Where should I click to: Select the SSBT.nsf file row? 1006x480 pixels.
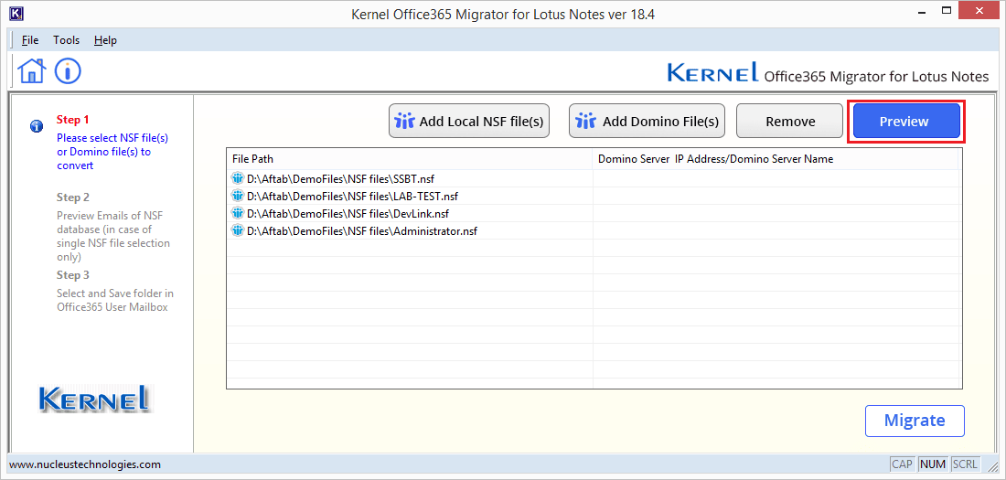coord(593,178)
